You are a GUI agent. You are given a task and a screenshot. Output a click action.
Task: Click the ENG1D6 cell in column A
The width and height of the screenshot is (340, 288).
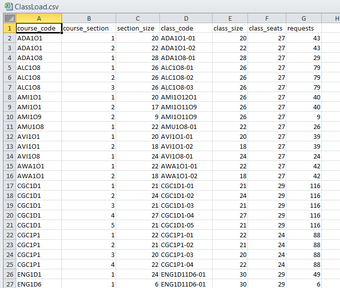click(x=39, y=284)
